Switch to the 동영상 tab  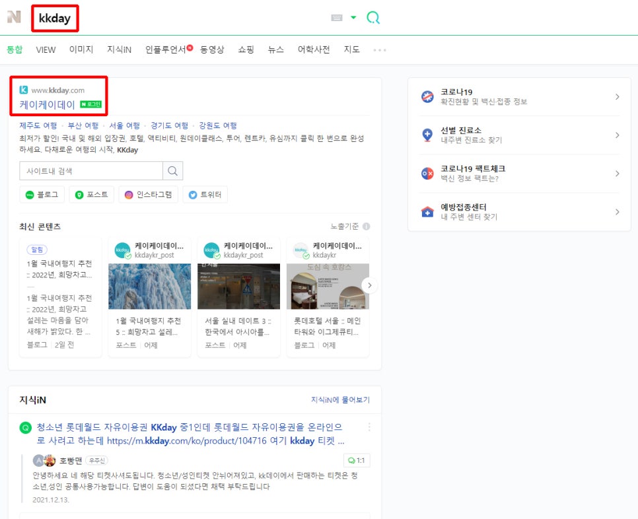(212, 50)
